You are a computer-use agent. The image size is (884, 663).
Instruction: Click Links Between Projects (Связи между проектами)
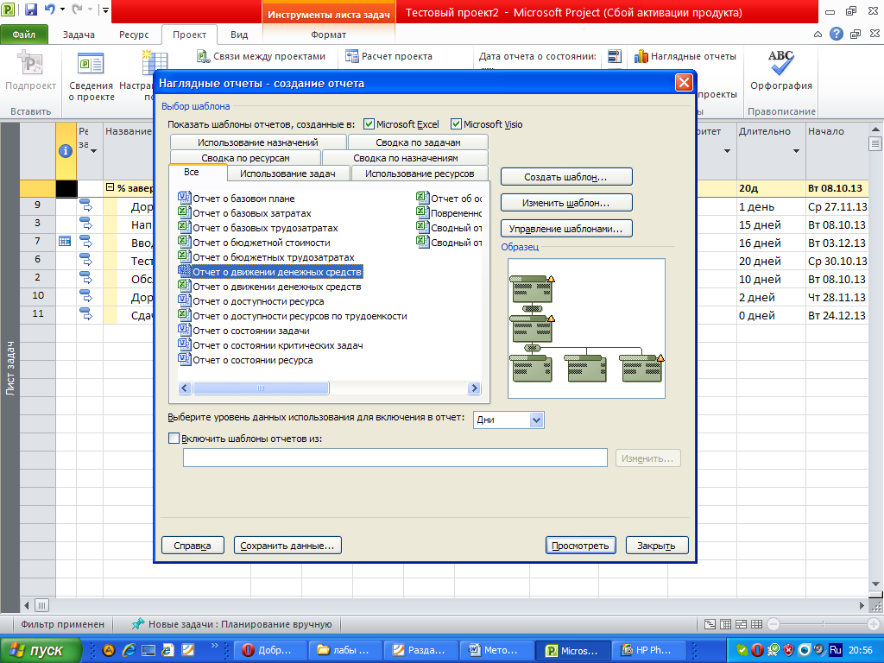click(x=261, y=56)
